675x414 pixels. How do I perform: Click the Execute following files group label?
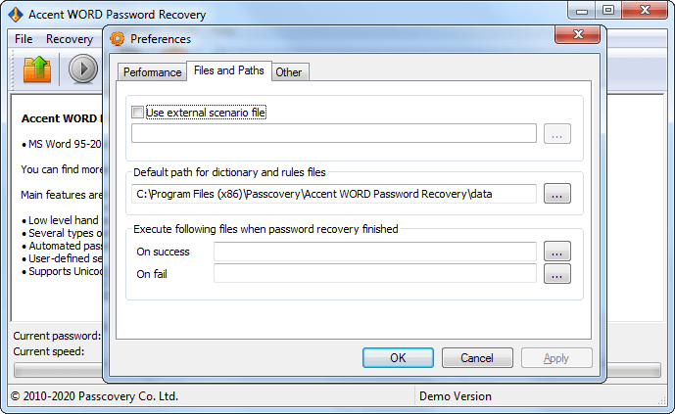pos(265,229)
